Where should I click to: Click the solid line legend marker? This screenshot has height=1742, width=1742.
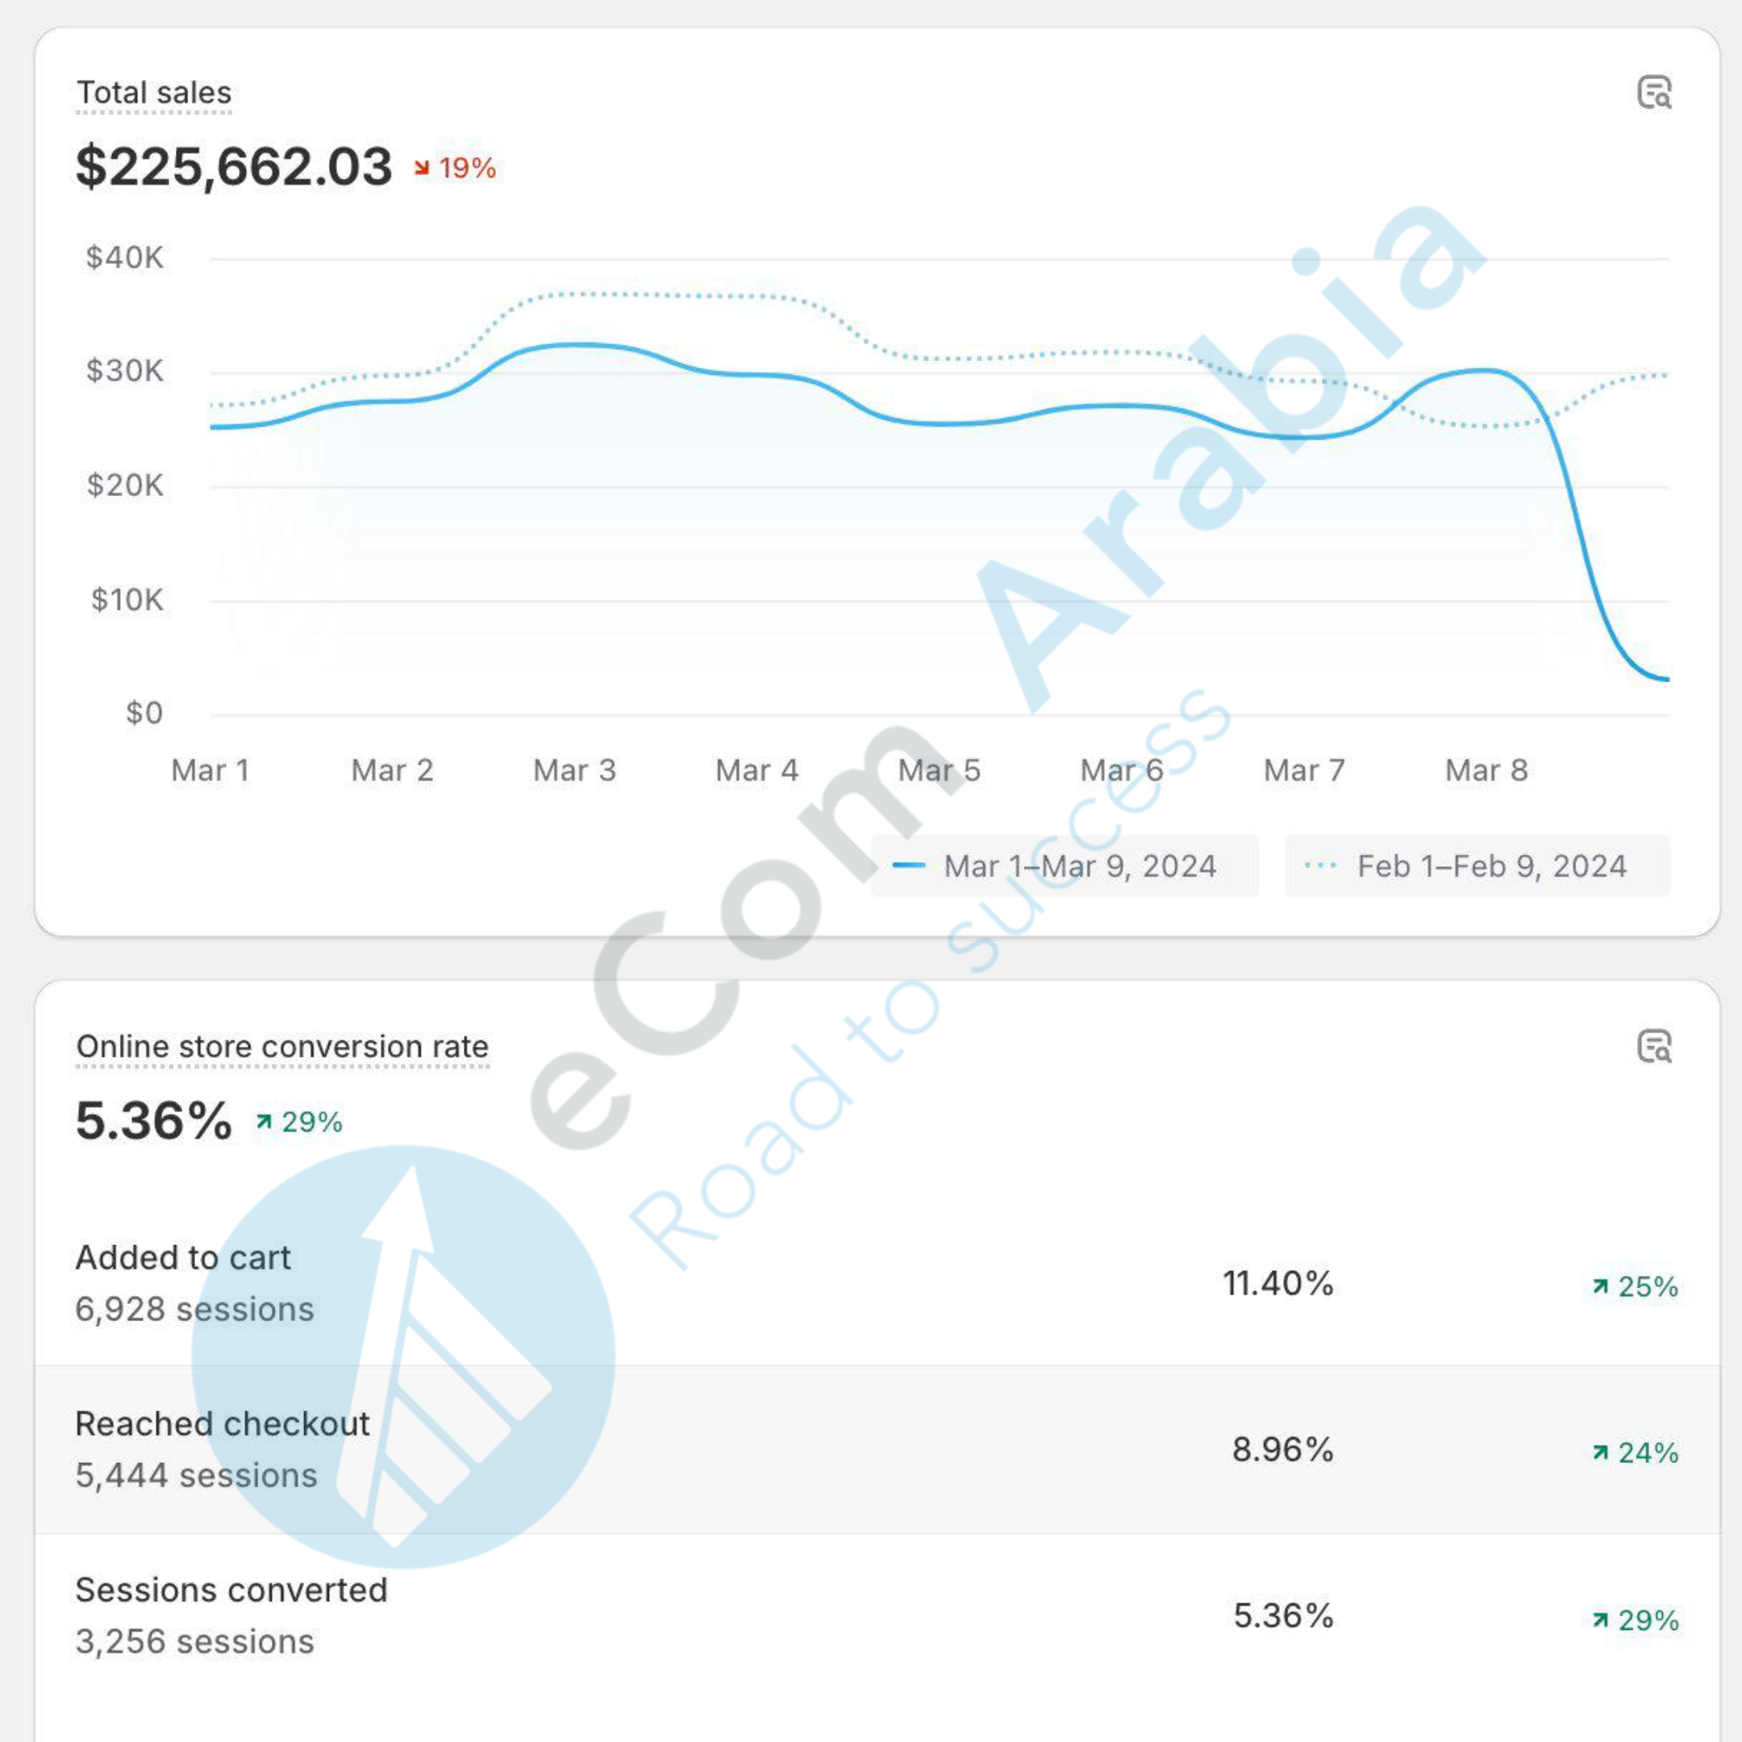click(908, 865)
